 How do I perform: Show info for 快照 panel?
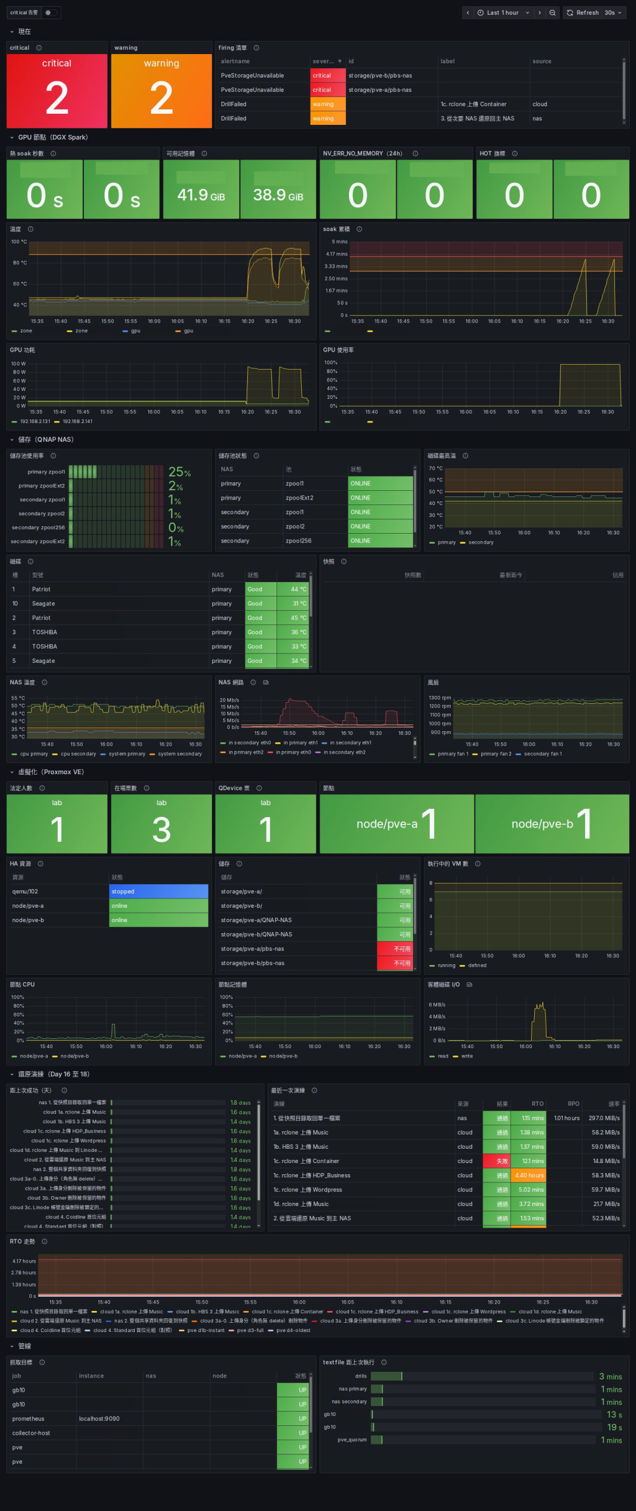(344, 562)
